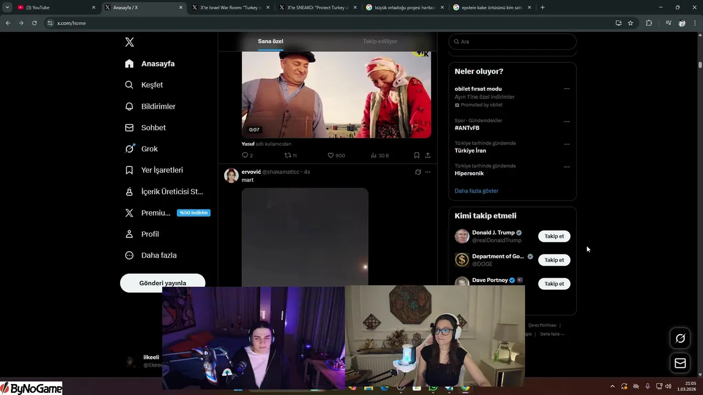Click the share icon on the video post
The width and height of the screenshot is (703, 395).
tap(427, 155)
